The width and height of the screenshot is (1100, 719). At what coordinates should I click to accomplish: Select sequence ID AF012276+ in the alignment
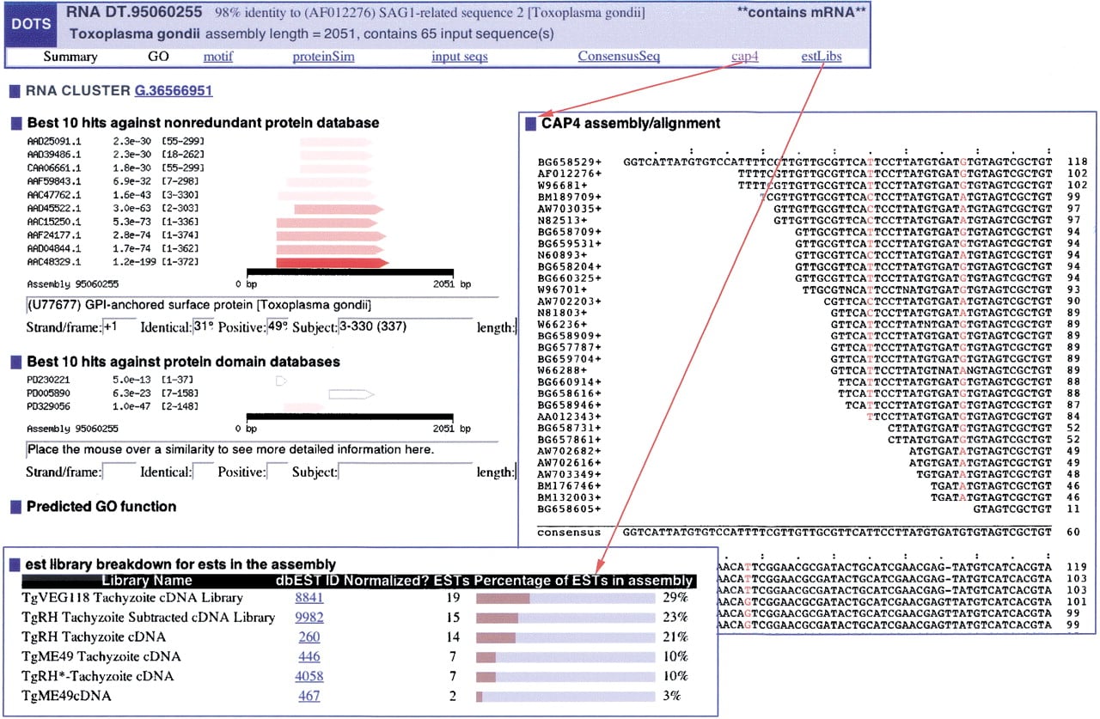click(570, 173)
